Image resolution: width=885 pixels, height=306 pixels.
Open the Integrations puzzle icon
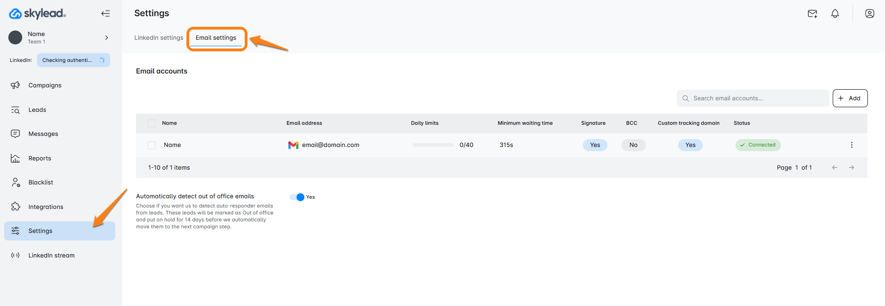(16, 207)
